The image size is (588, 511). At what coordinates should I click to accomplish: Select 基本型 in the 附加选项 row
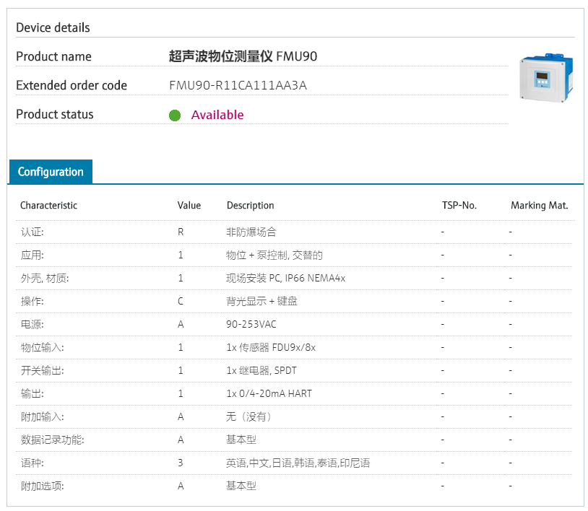(241, 486)
